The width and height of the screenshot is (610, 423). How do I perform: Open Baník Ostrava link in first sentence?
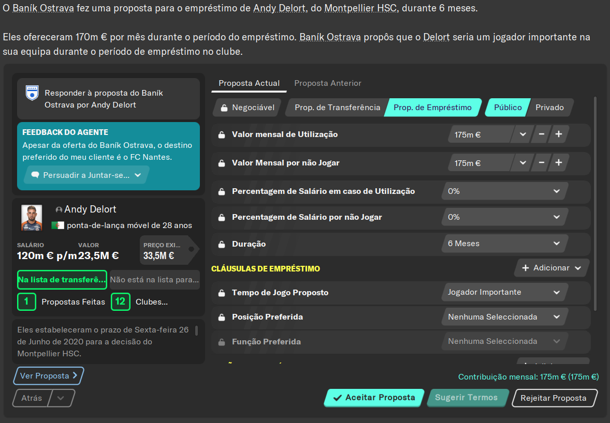pos(43,8)
